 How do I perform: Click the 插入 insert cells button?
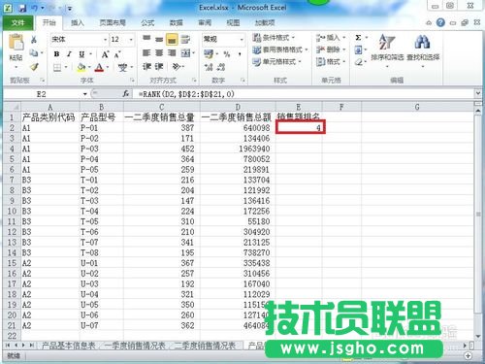pos(331,38)
